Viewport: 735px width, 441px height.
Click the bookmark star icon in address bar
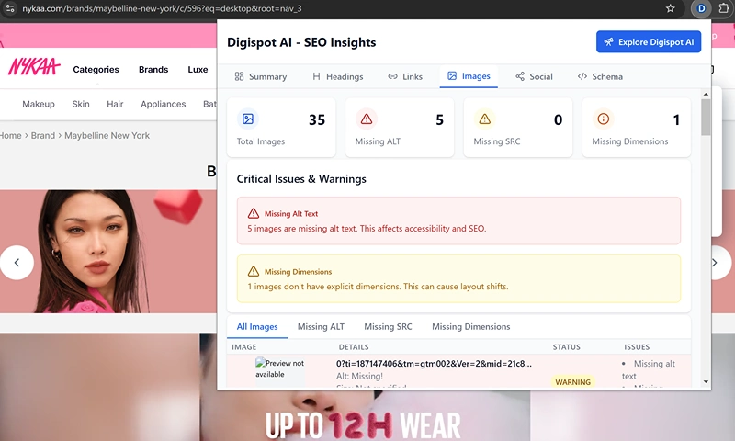pyautogui.click(x=671, y=8)
